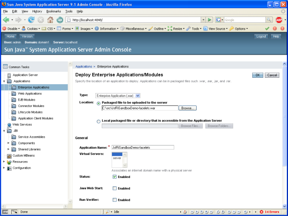Uncheck the Status Enabled checkbox

[x=115, y=177]
